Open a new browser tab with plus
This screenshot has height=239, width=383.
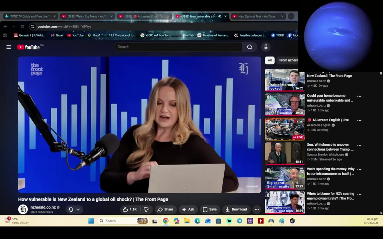tap(291, 16)
